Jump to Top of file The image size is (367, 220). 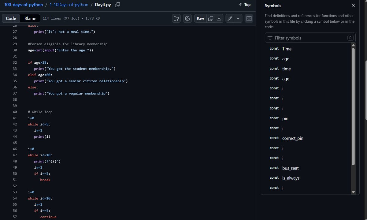point(245,5)
